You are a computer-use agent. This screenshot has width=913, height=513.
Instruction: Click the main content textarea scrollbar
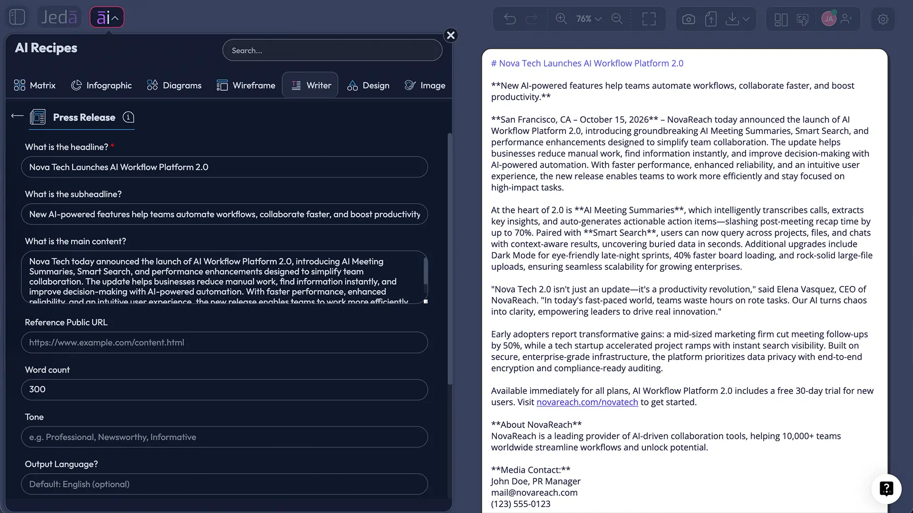[425, 272]
